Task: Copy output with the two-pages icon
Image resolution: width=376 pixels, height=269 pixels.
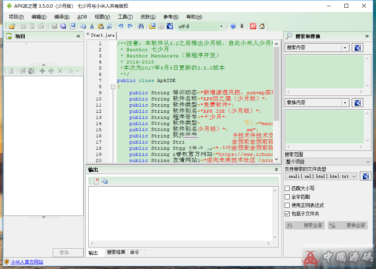Action: [x=104, y=181]
